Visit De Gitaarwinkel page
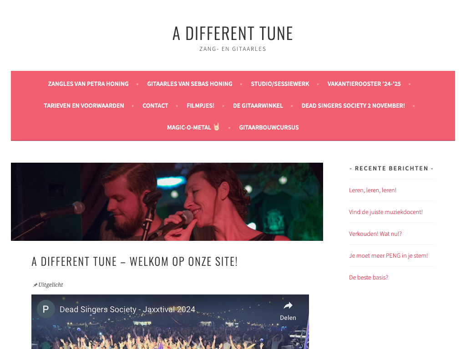 (x=258, y=105)
